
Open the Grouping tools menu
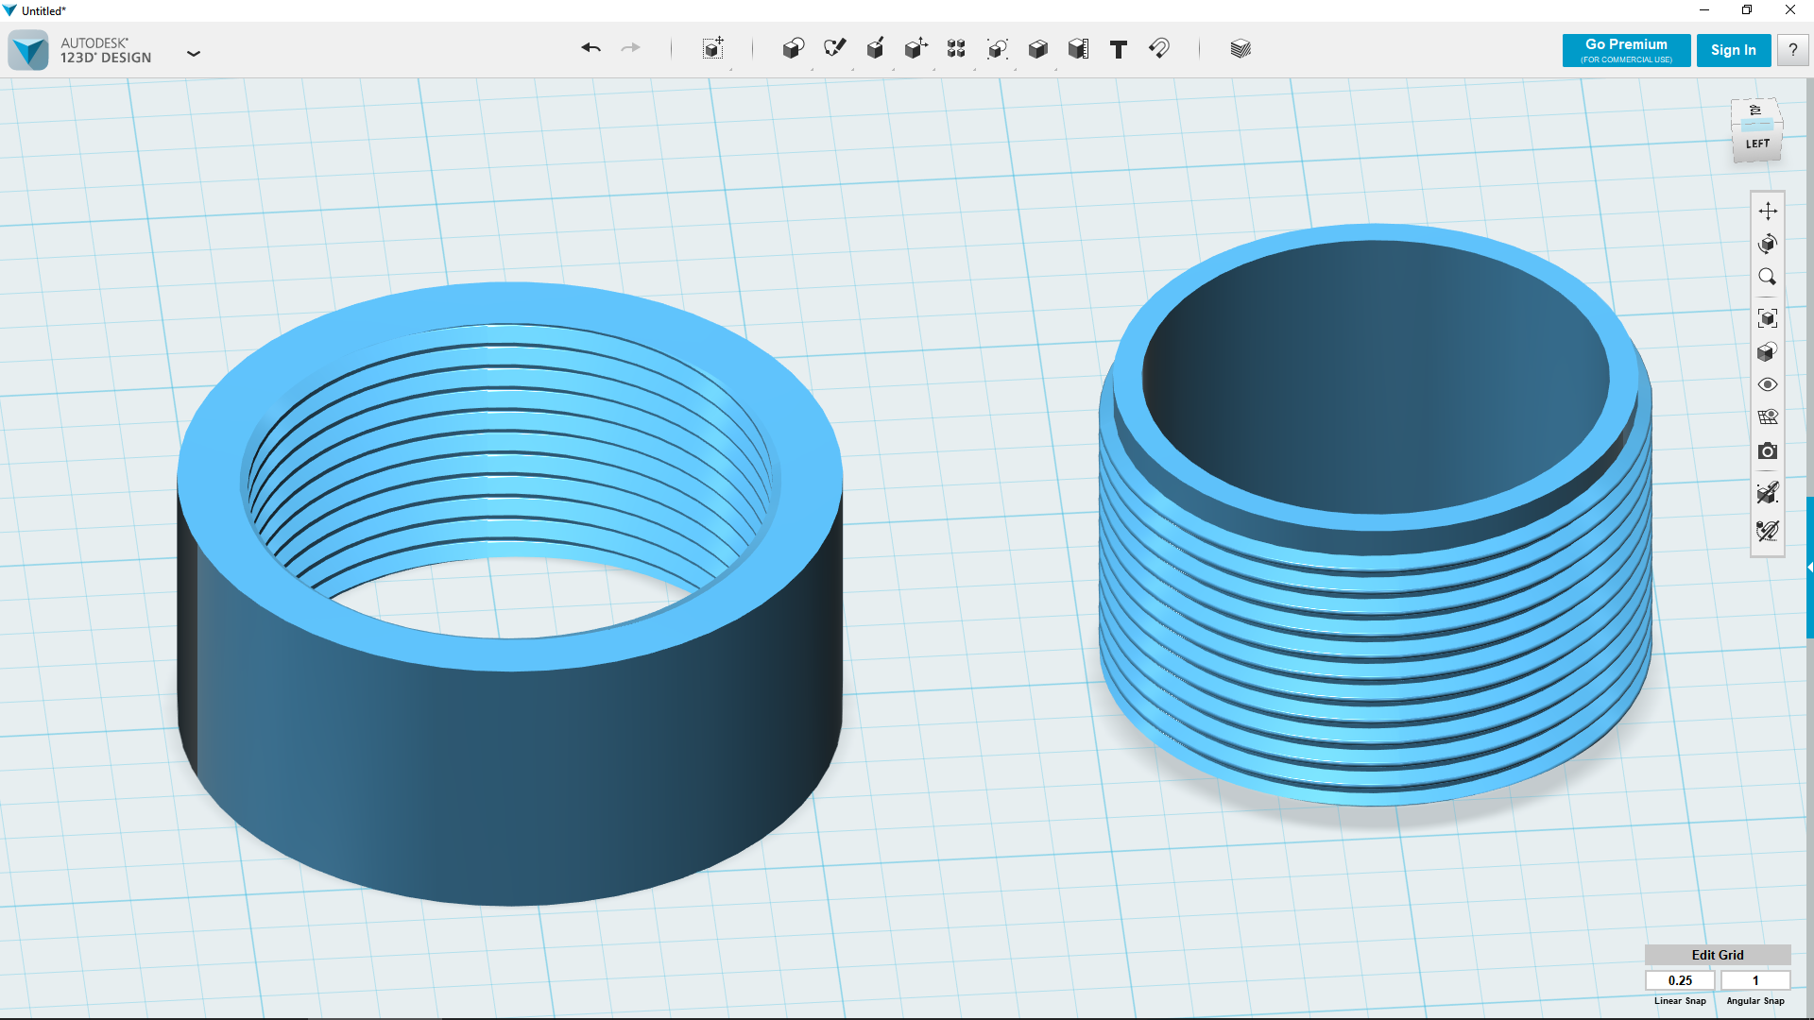[x=997, y=48]
